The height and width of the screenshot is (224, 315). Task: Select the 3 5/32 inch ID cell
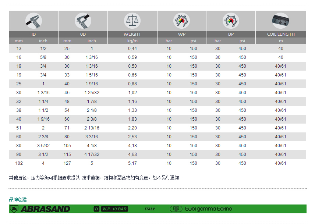[43, 146]
